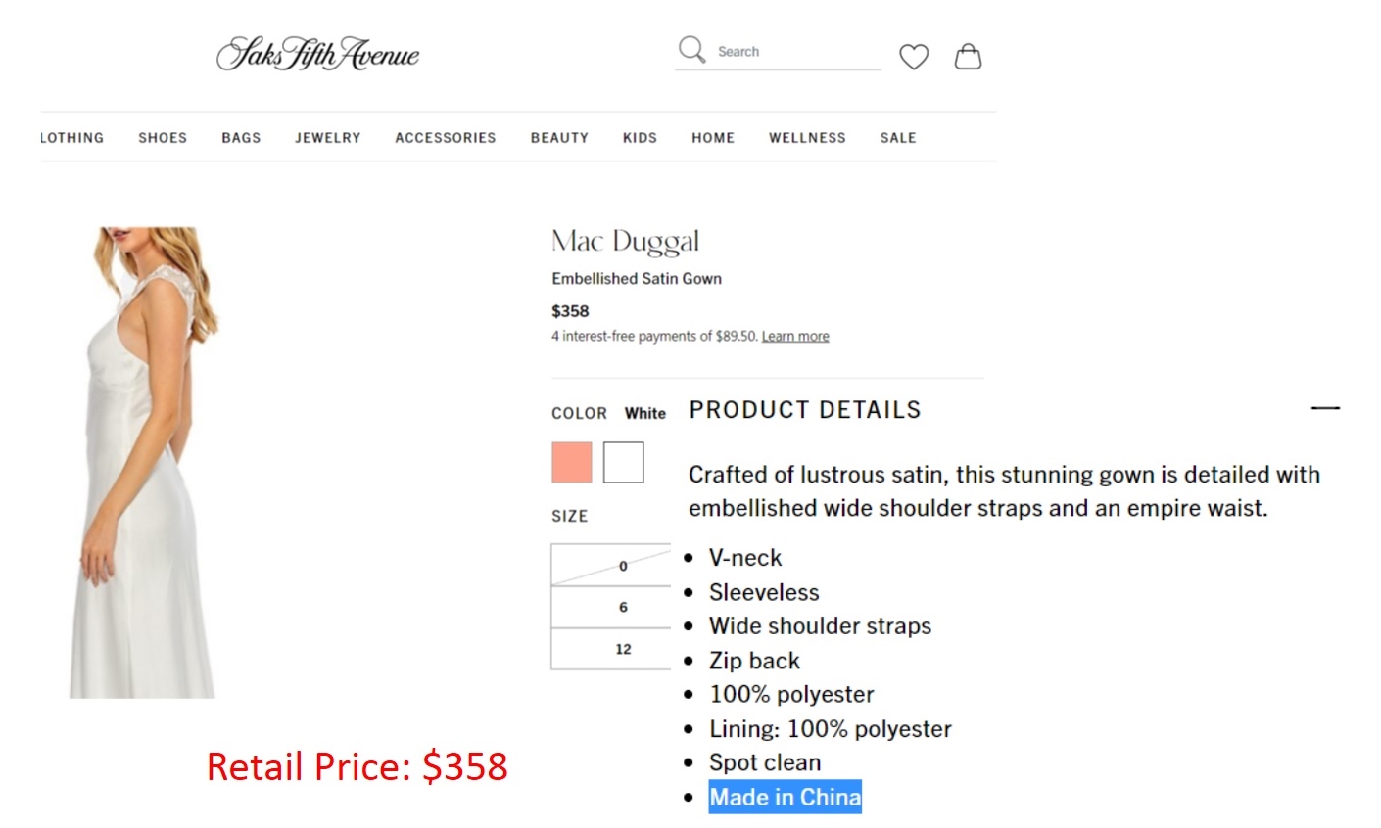
Task: Select the coral color swatch
Action: tap(572, 462)
